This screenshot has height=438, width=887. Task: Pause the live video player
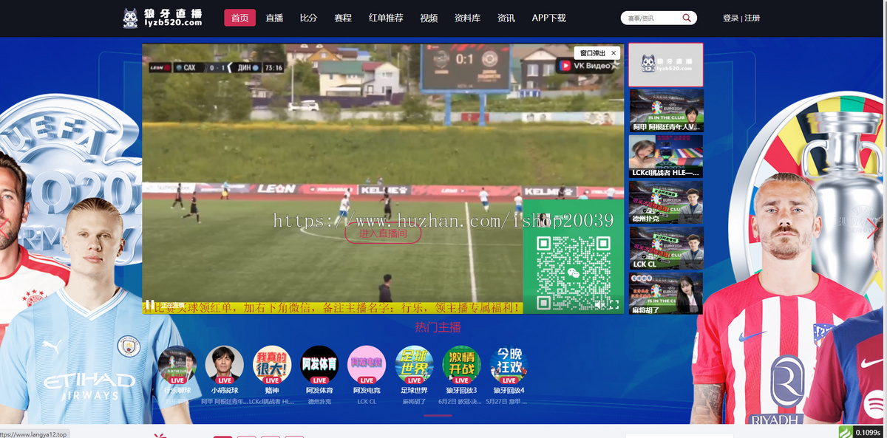tap(149, 304)
